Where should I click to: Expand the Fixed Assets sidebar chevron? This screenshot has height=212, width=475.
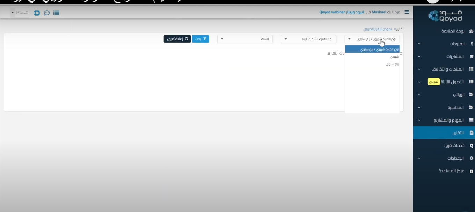point(419,82)
